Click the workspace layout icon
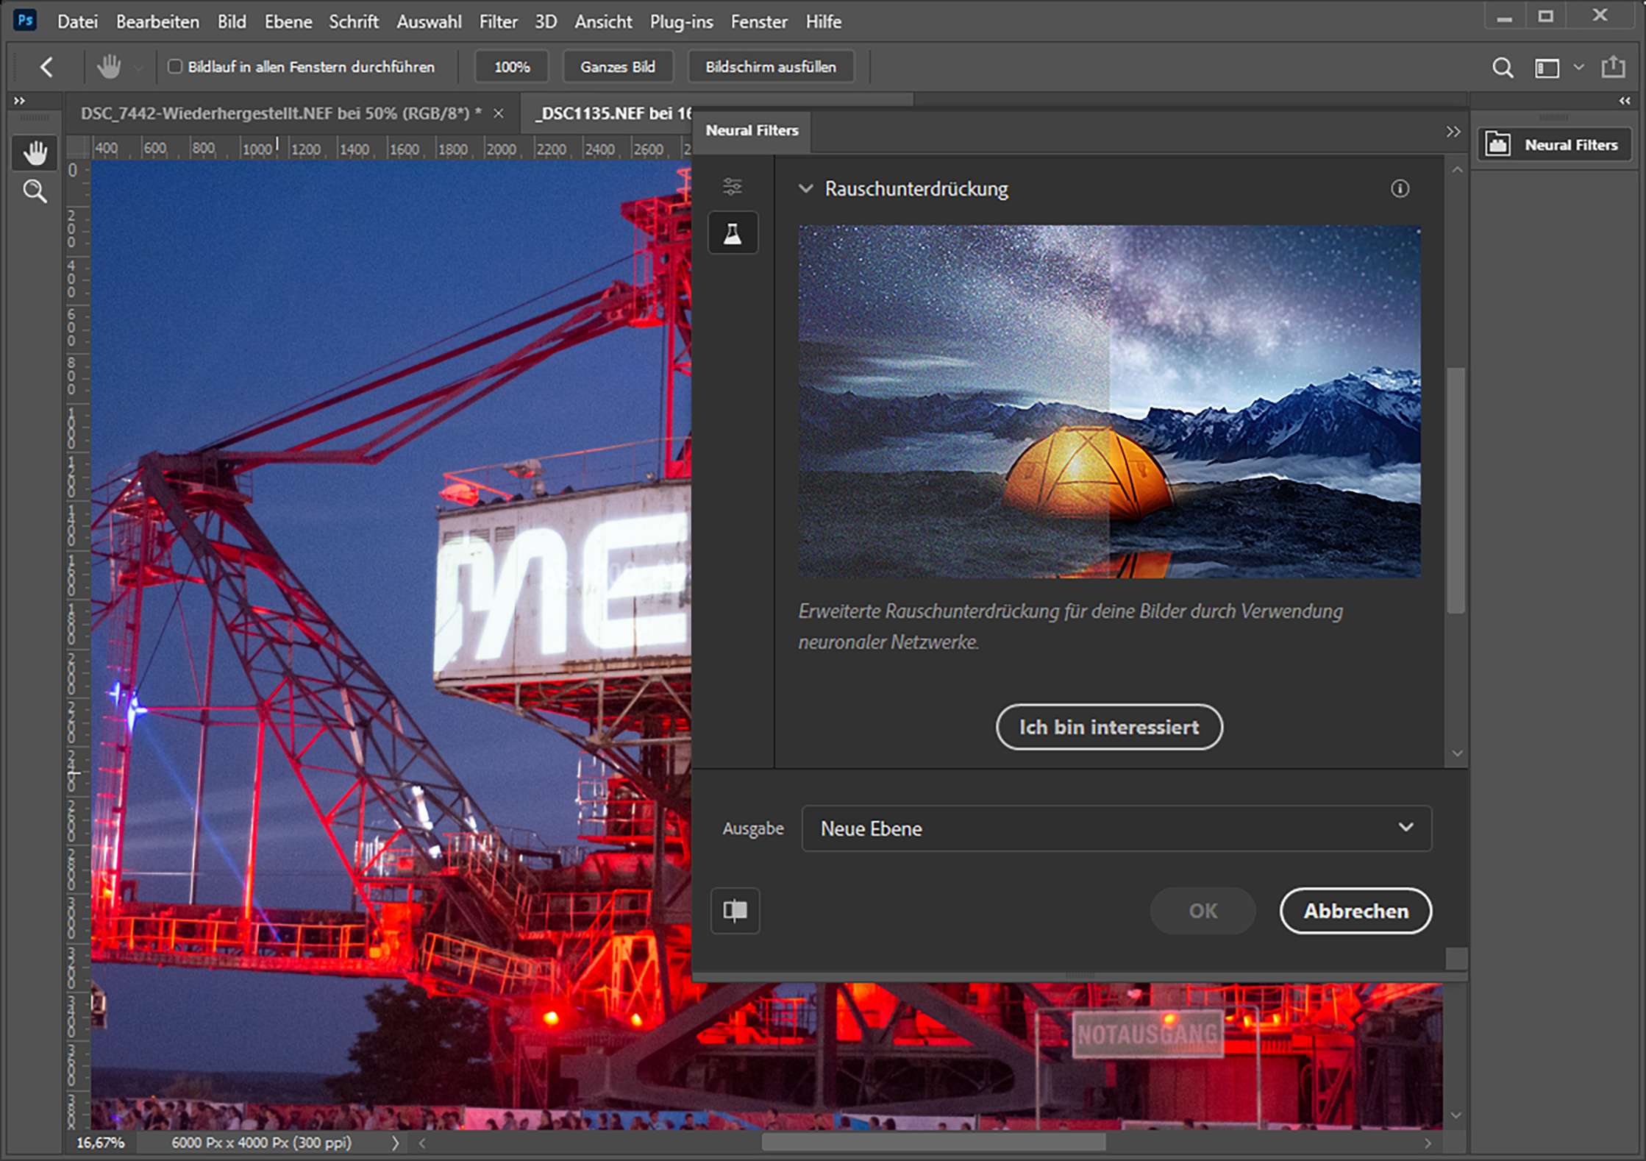The width and height of the screenshot is (1646, 1161). (1547, 68)
